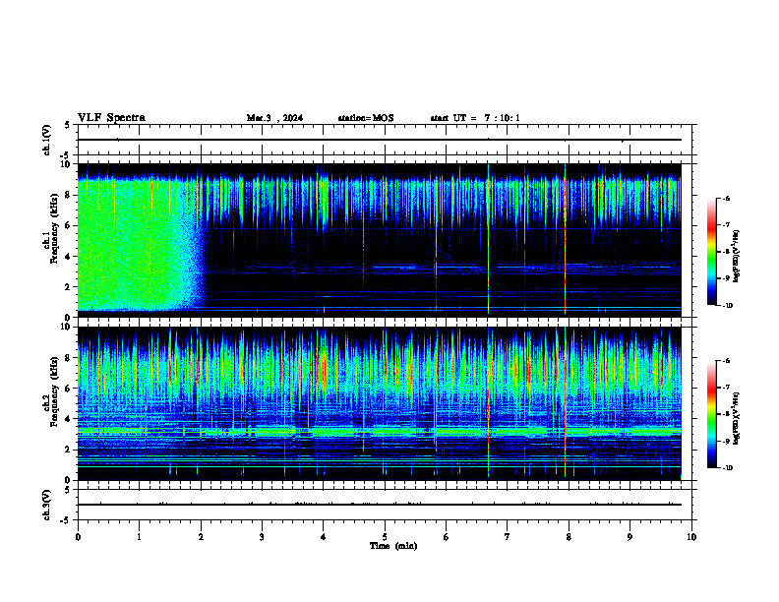Click the "-5" voltage tick beside ch.3(V)

point(66,520)
